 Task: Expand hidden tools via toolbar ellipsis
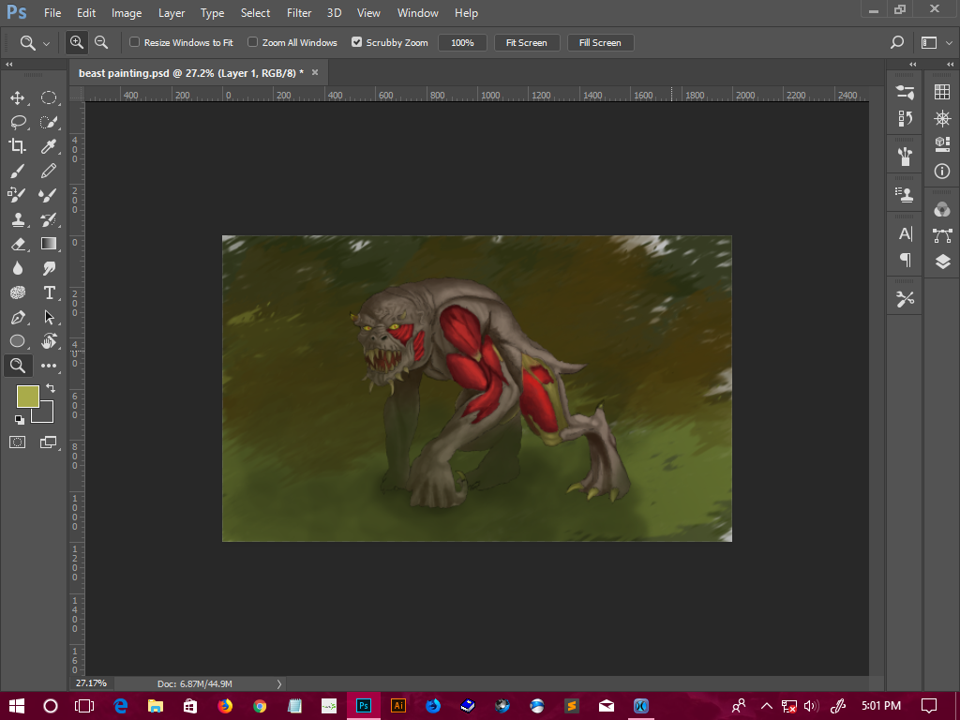point(49,366)
